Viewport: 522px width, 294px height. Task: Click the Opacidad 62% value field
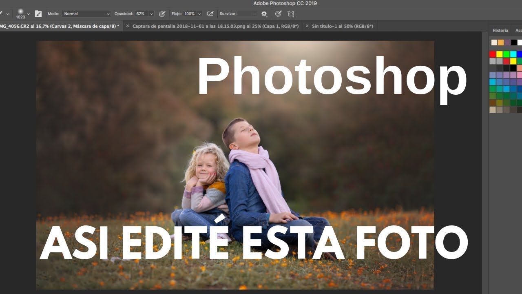coord(142,13)
